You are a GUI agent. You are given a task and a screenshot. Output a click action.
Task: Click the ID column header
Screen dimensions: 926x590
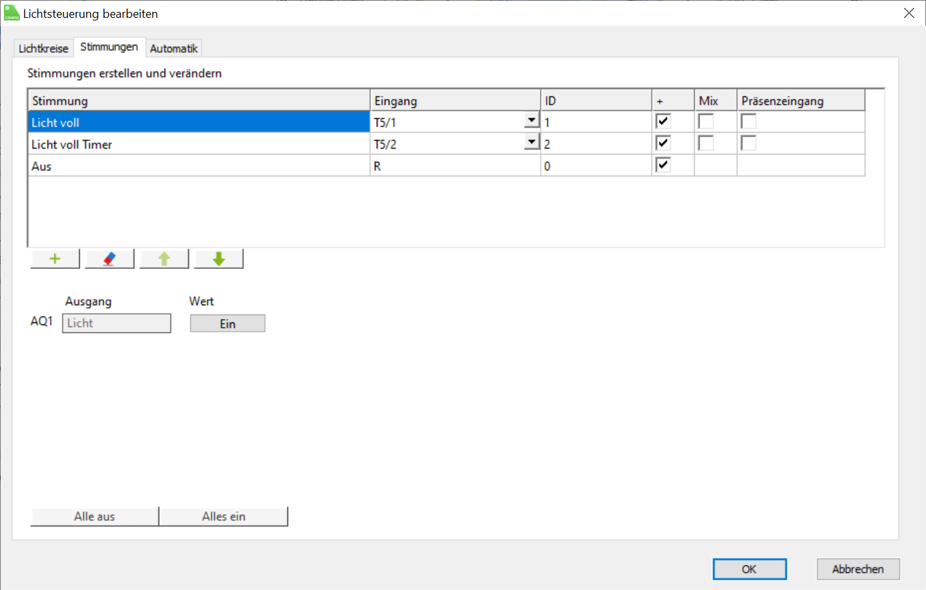point(596,100)
